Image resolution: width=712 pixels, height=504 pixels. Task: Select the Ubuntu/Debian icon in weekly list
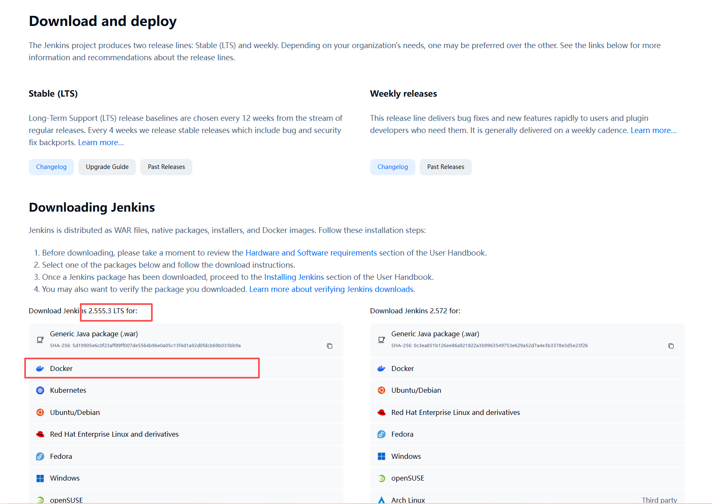(382, 390)
